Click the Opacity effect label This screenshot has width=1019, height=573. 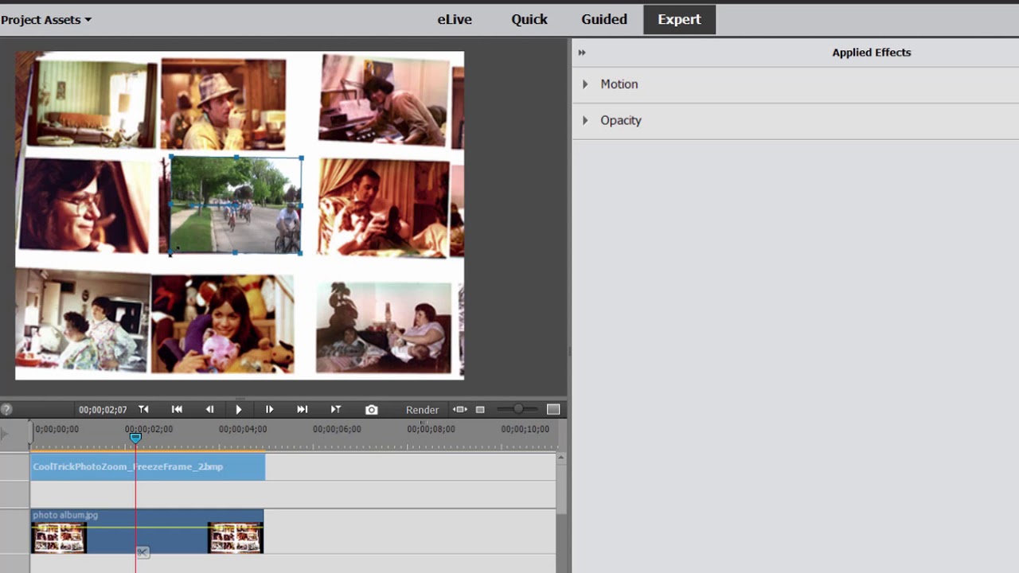[x=621, y=121]
